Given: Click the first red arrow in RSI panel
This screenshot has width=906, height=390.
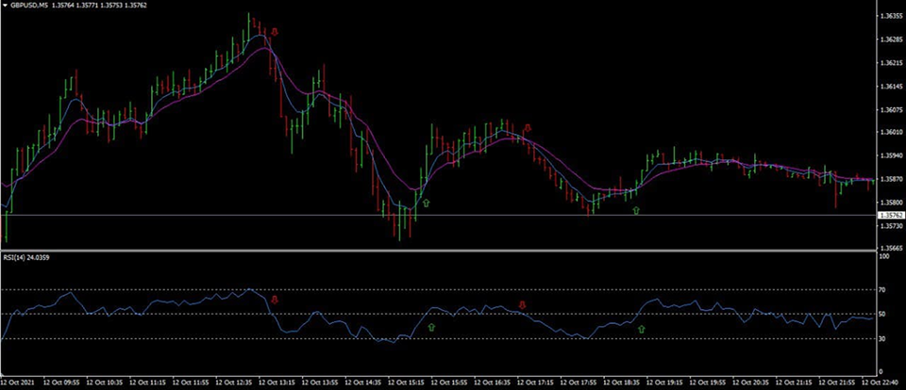Looking at the screenshot, I should pyautogui.click(x=275, y=299).
